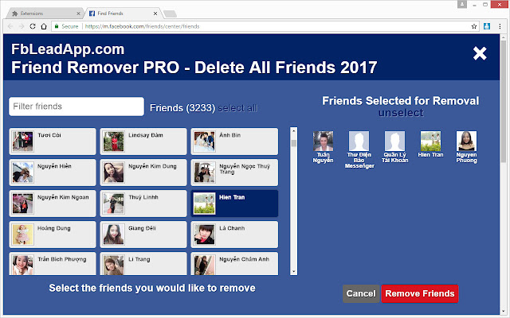Viewport: 510px width, 318px height.
Task: Click Hien Tran thumbnail in removal list
Action: point(430,142)
